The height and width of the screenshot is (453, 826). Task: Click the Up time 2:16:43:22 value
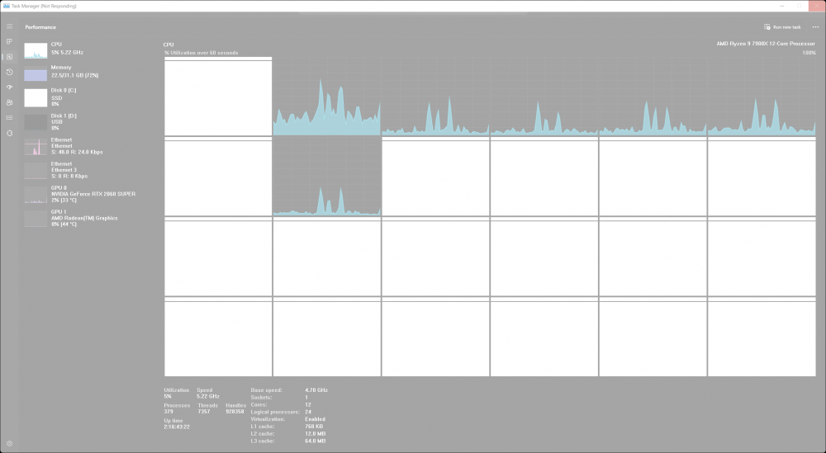click(177, 427)
